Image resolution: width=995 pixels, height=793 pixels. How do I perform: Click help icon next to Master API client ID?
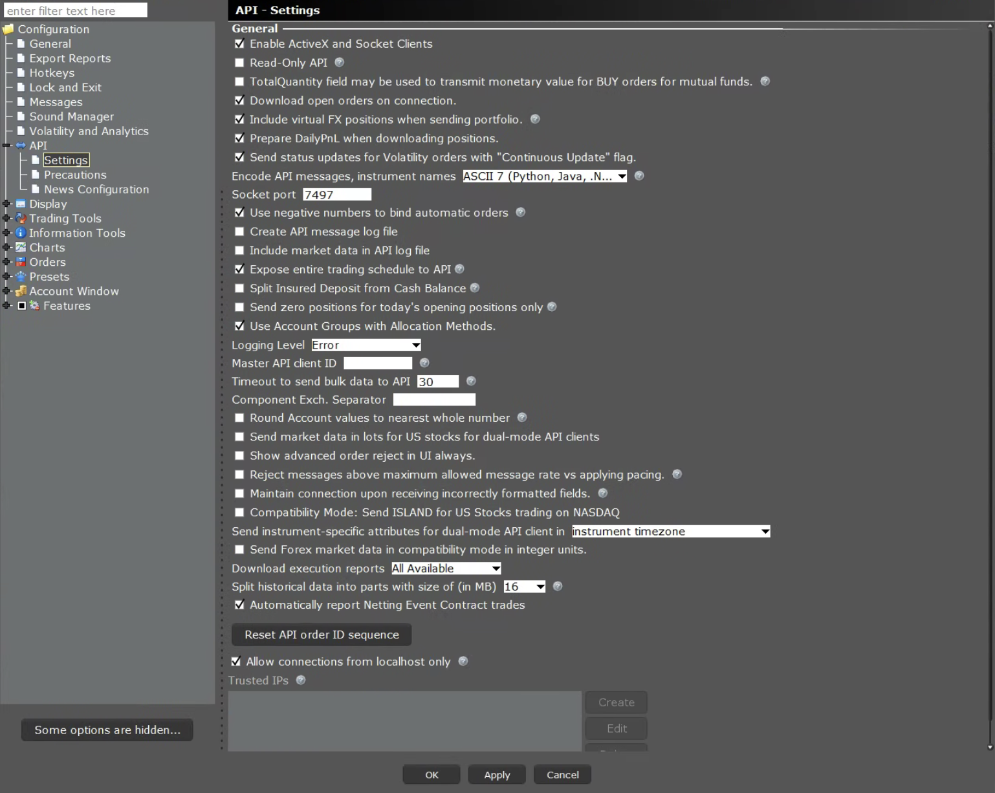[x=424, y=363]
